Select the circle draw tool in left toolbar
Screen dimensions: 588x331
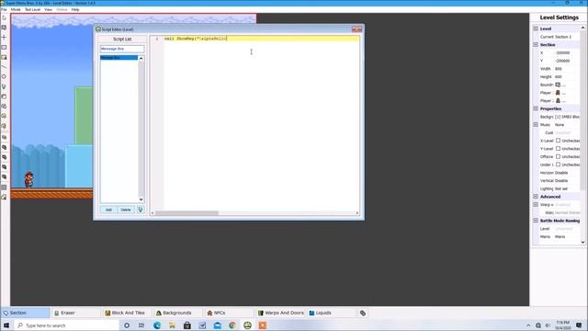coord(4,76)
